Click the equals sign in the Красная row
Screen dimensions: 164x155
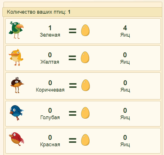pos(73,140)
